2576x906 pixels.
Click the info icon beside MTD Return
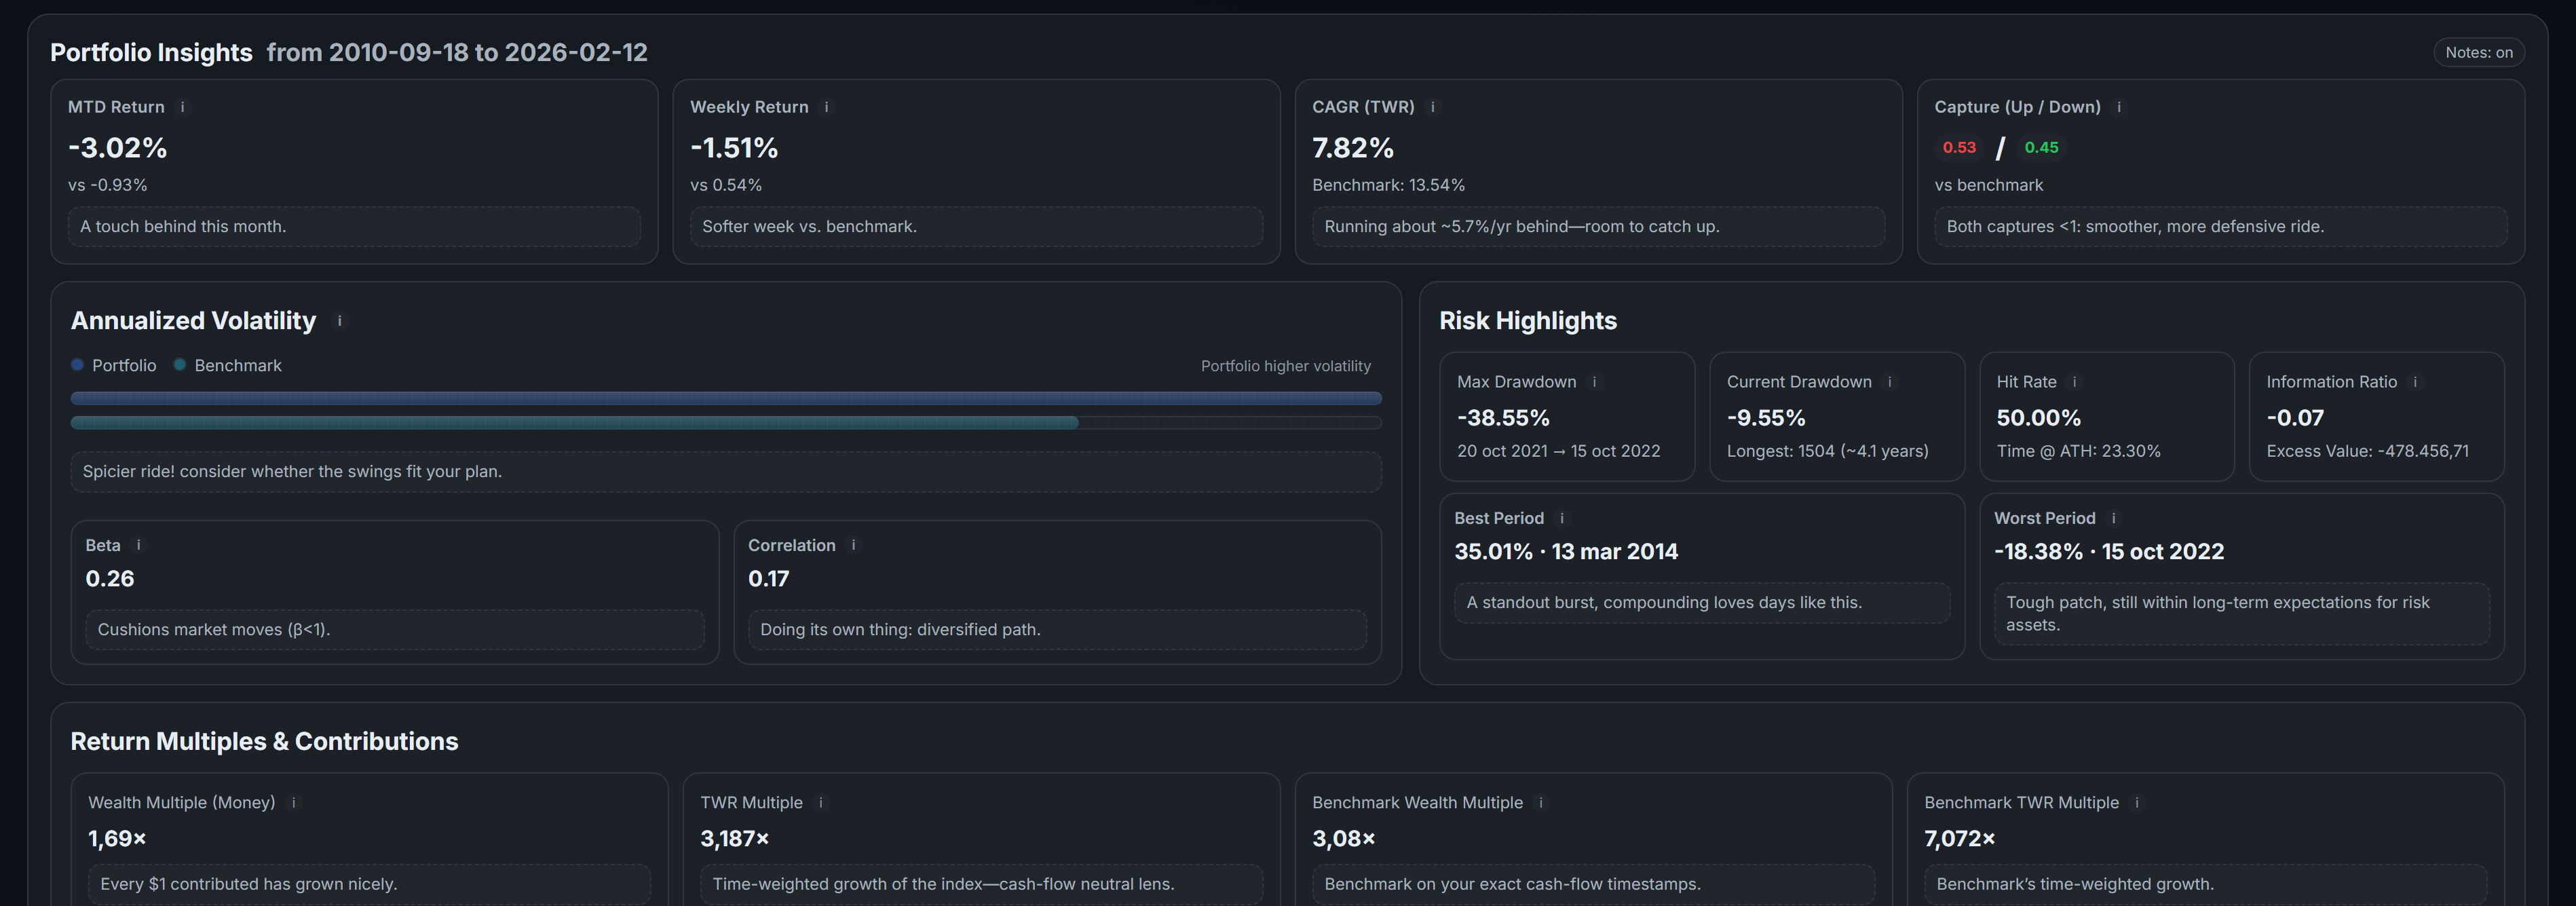pos(182,107)
